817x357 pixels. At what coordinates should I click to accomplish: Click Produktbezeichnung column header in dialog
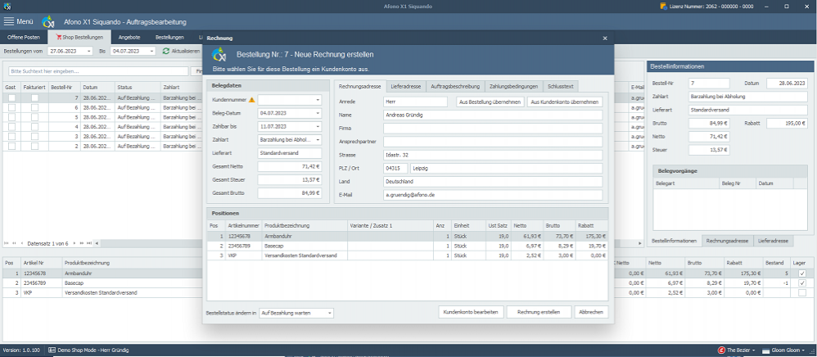305,226
